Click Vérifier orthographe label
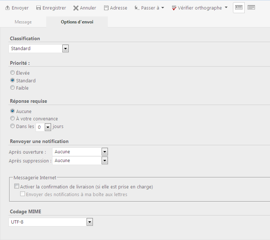 tap(200, 8)
